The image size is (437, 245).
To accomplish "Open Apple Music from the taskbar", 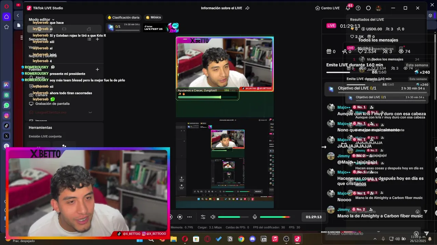I will pos(275,239).
